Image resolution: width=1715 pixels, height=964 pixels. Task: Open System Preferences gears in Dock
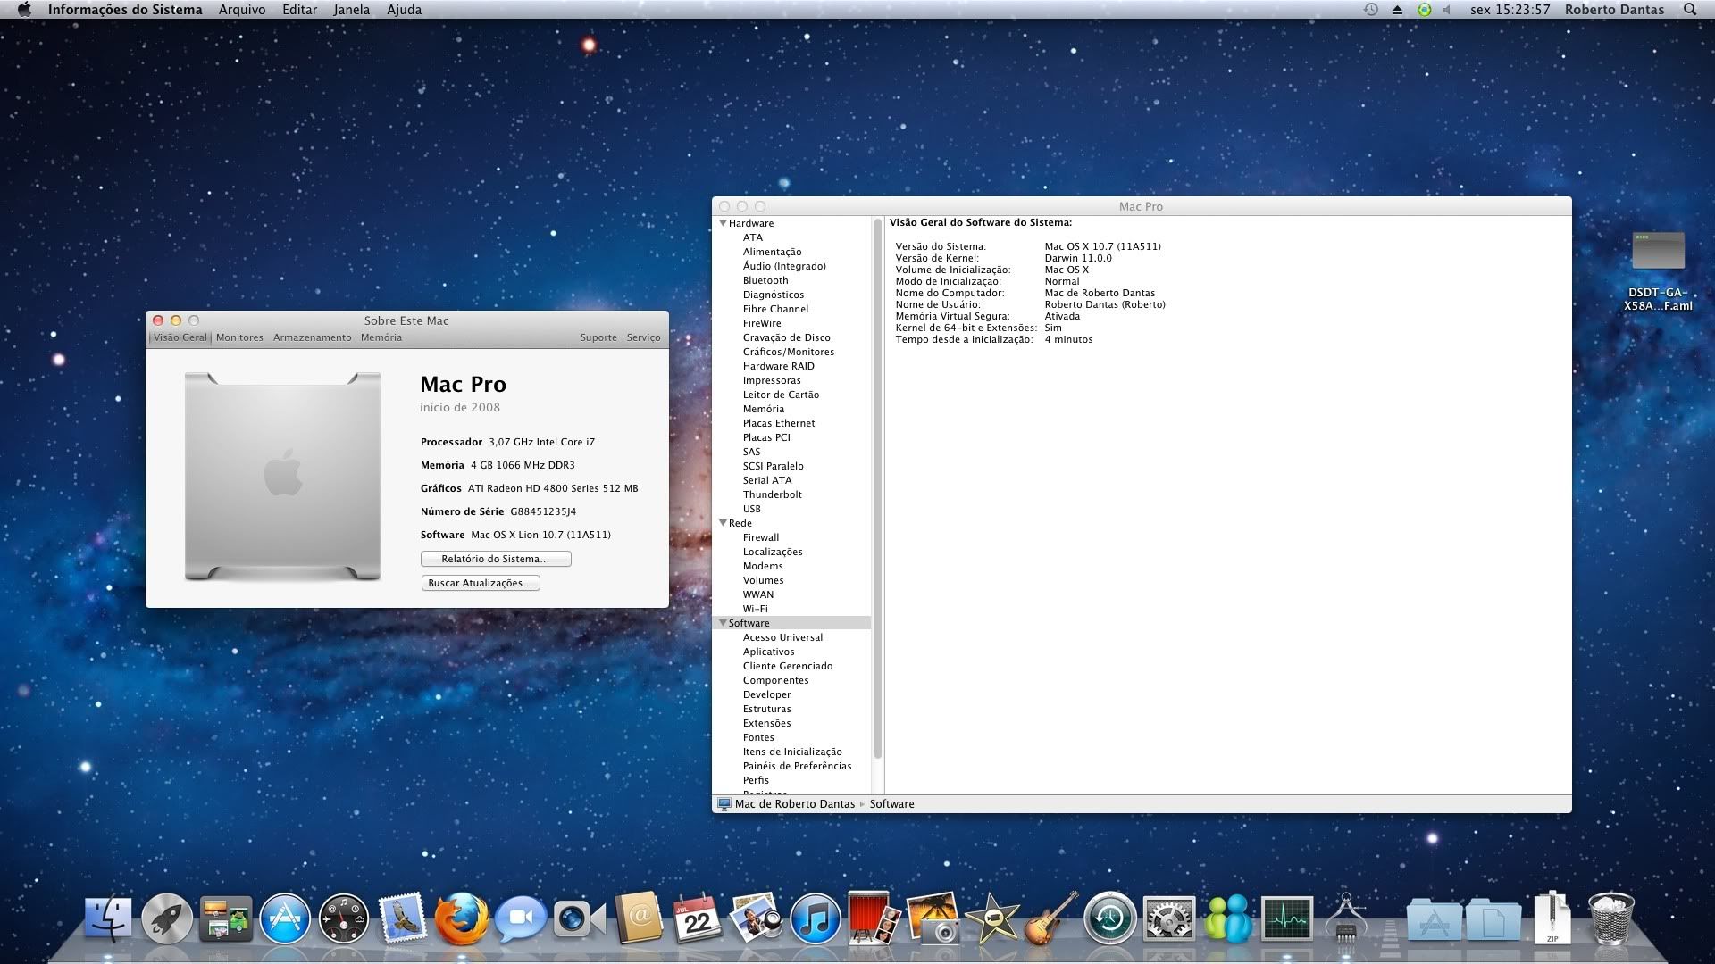click(1169, 918)
